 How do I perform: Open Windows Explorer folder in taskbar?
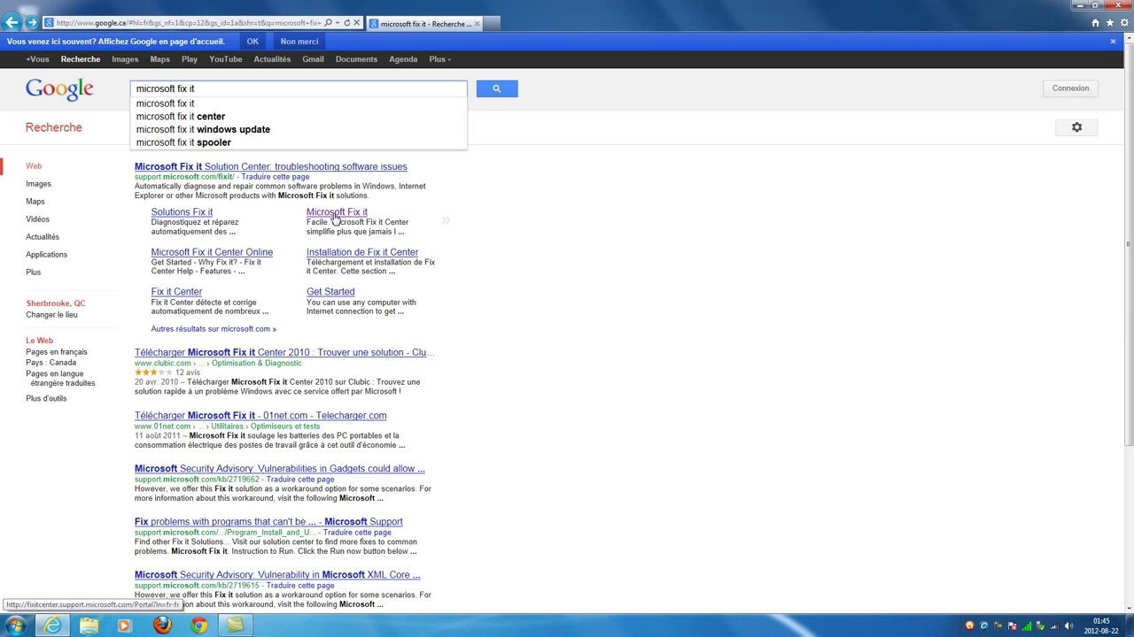point(89,625)
